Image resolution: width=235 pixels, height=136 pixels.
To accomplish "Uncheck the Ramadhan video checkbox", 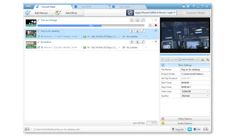I will (39, 47).
